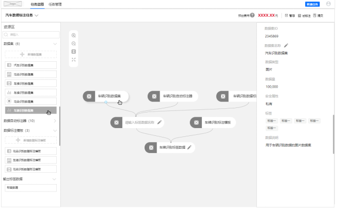Click the resource search input field
This screenshot has height=209, width=338.
coord(30,34)
